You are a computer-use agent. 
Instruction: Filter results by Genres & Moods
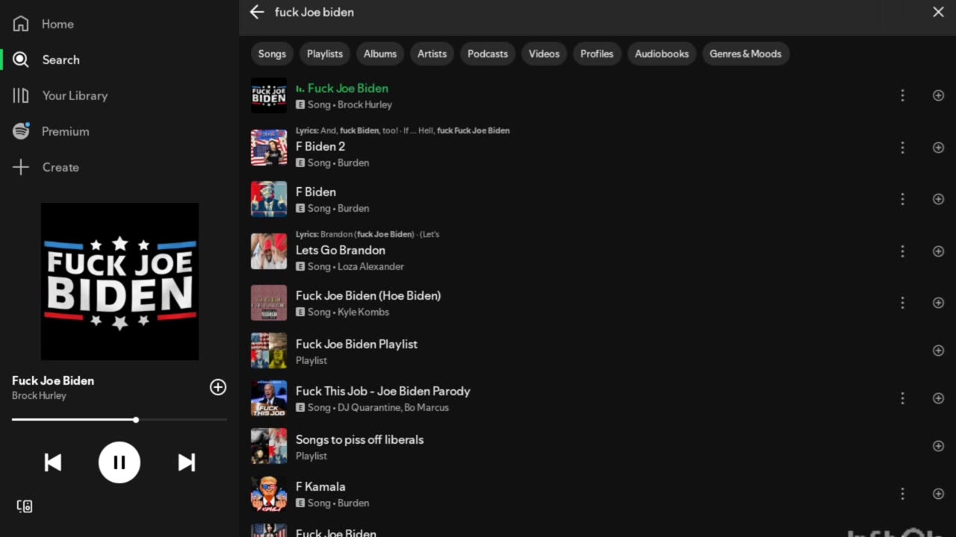click(745, 54)
